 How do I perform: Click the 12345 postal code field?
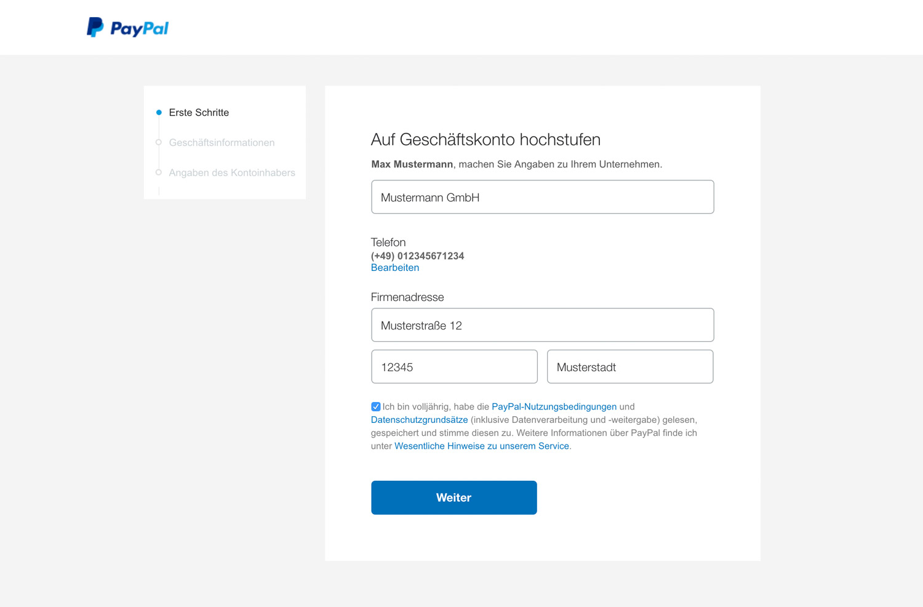454,367
